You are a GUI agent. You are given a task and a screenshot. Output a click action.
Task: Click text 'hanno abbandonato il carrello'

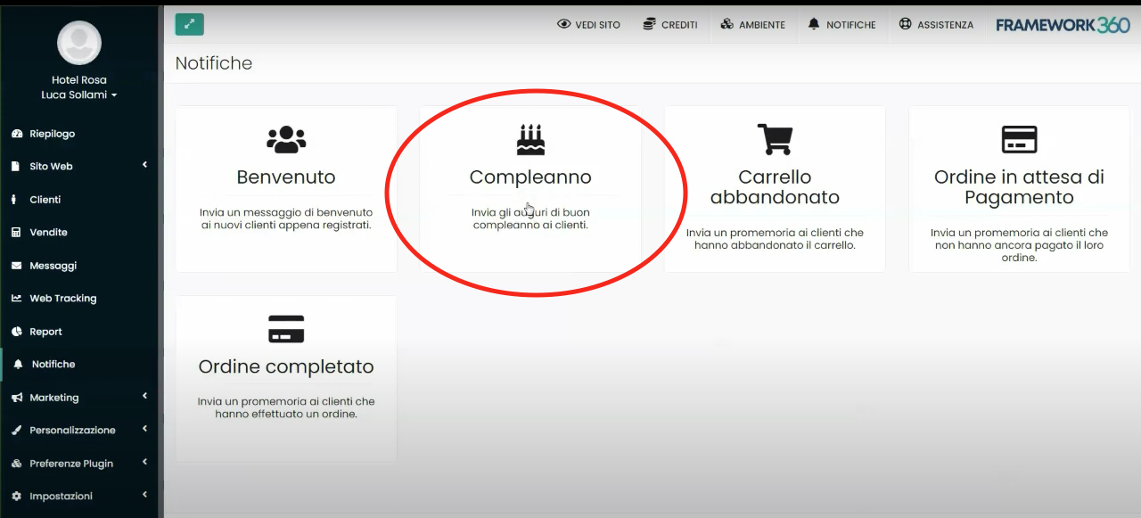pos(775,245)
